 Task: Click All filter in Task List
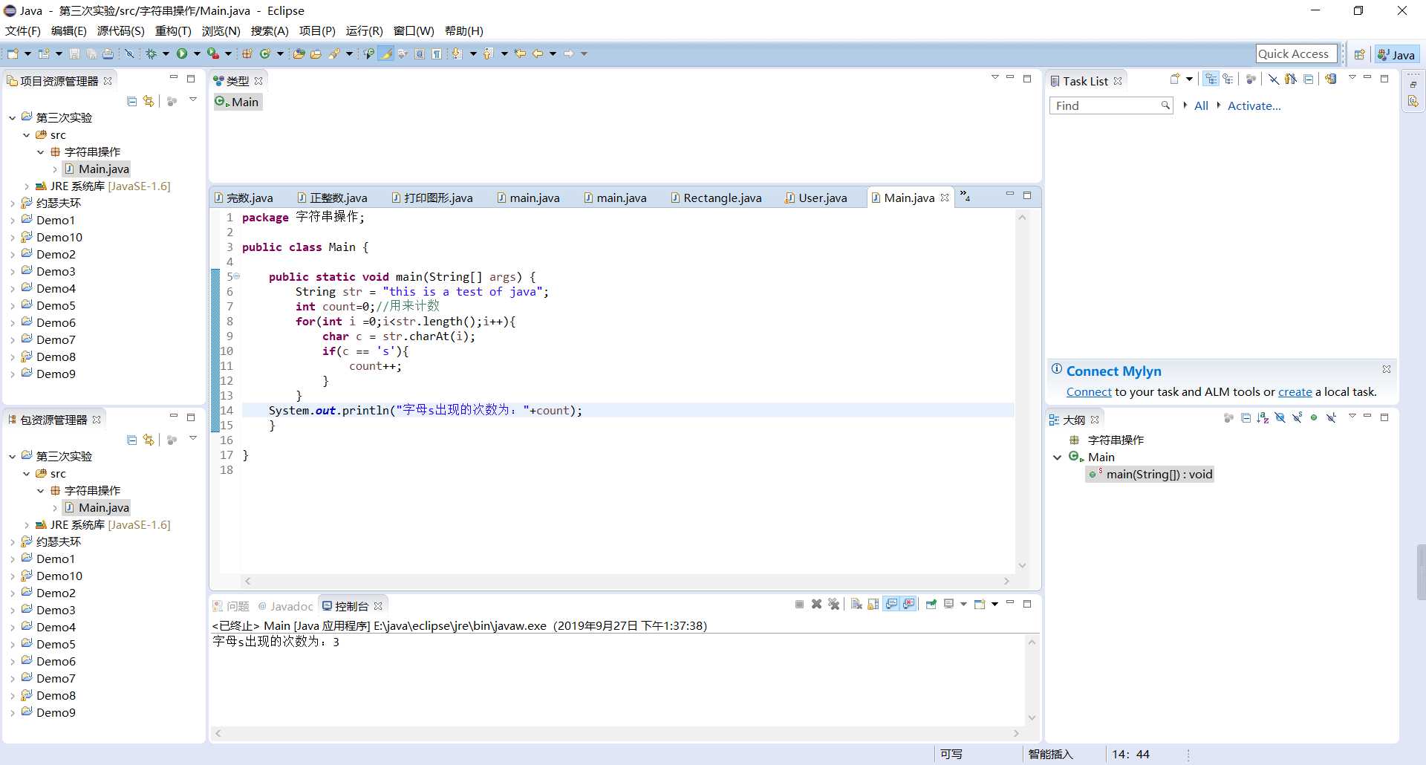(x=1201, y=106)
